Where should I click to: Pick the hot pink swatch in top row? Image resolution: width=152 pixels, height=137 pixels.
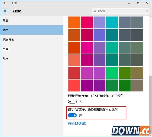(x=87, y=22)
